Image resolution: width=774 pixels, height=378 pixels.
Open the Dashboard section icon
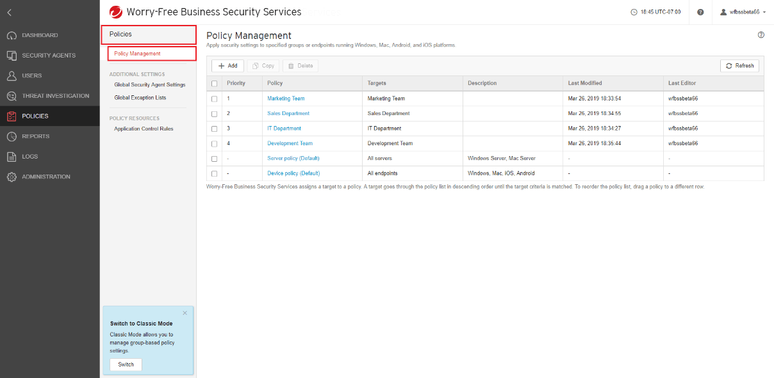coord(12,35)
